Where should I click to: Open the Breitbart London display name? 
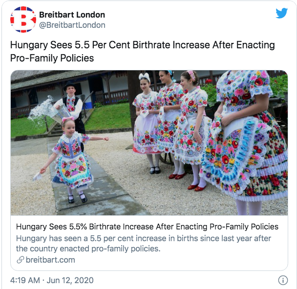coord(72,15)
